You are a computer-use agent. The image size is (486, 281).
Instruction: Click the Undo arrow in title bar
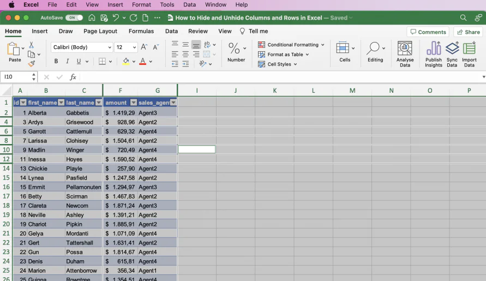coord(116,17)
